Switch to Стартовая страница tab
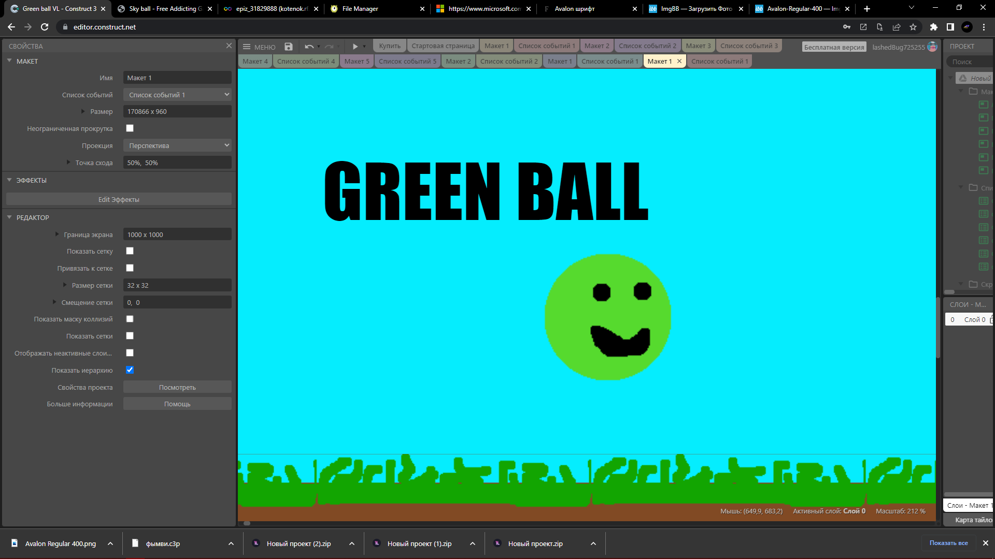This screenshot has width=995, height=559. click(443, 46)
